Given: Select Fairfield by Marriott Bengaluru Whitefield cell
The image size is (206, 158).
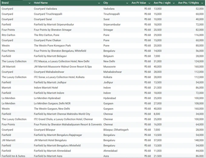Looking at the screenshot, I should click(x=57, y=145).
